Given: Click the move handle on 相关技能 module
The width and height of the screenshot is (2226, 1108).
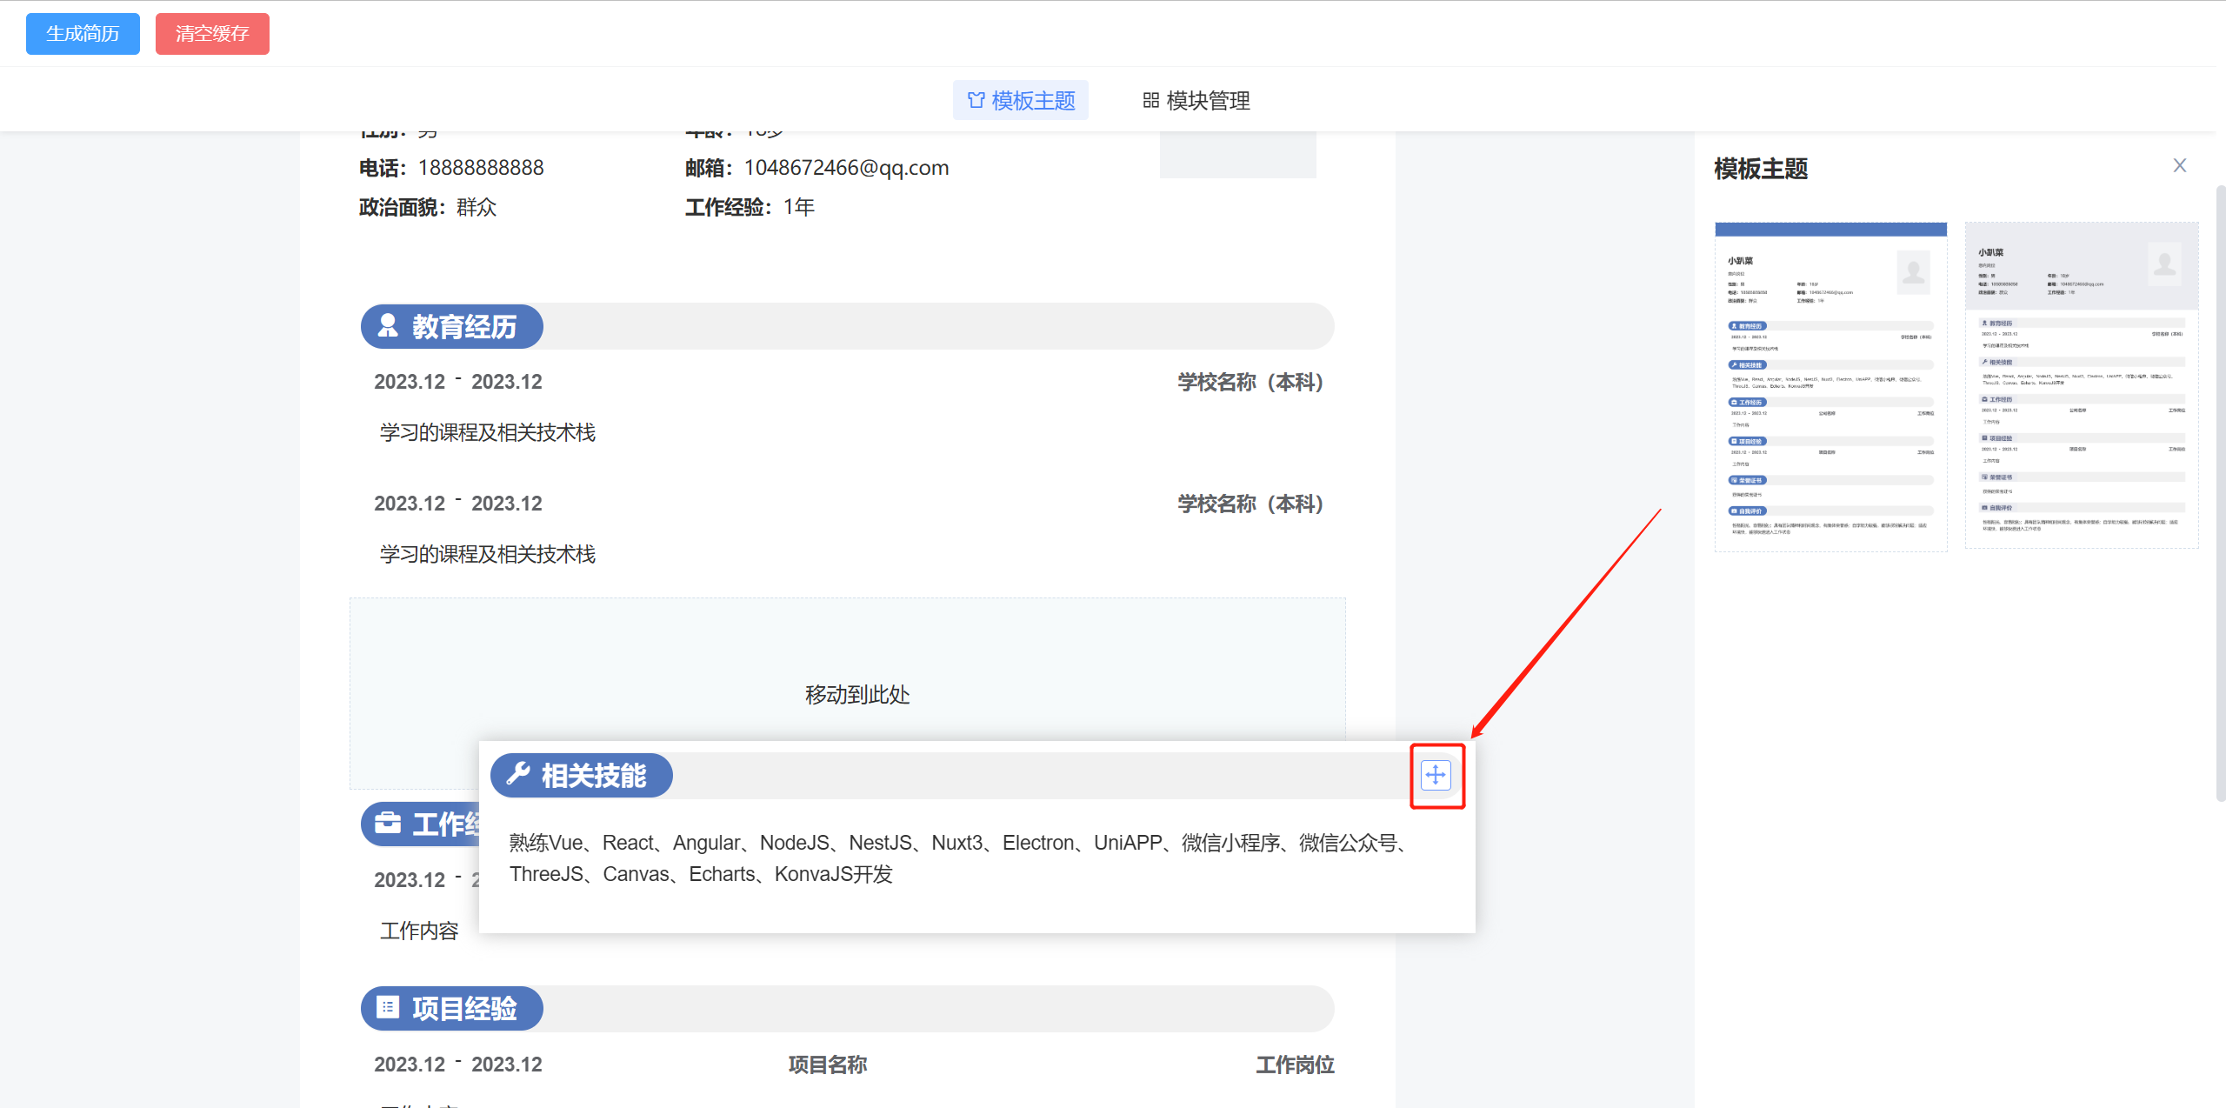Looking at the screenshot, I should [1436, 774].
